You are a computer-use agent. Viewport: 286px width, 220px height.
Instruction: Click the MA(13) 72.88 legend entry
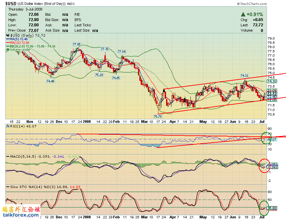point(18,43)
